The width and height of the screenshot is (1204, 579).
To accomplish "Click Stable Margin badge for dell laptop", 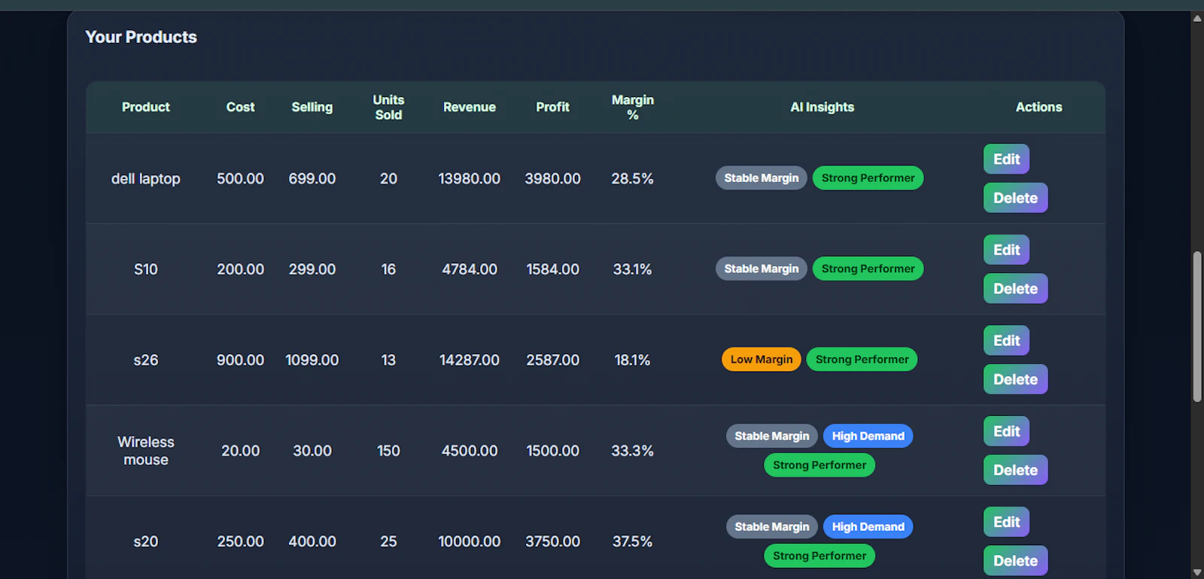I will (762, 178).
